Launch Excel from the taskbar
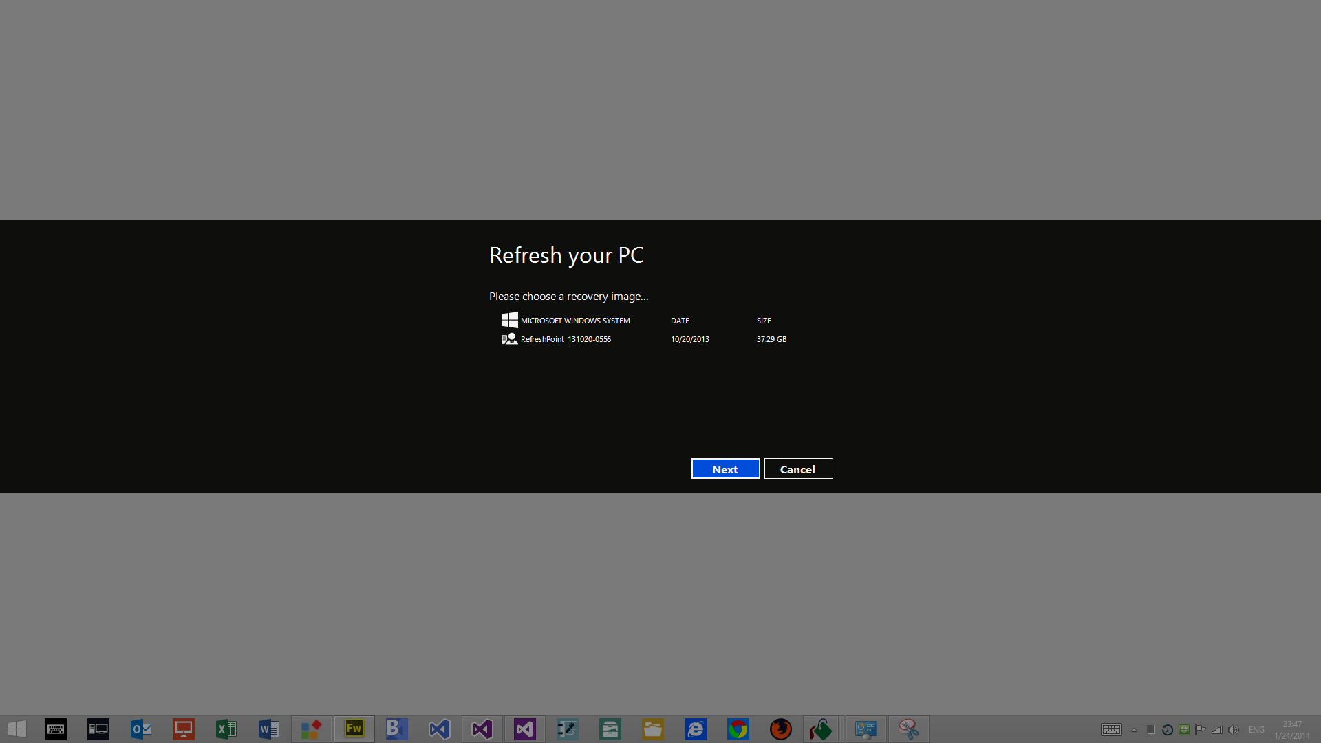The image size is (1321, 743). [x=226, y=729]
